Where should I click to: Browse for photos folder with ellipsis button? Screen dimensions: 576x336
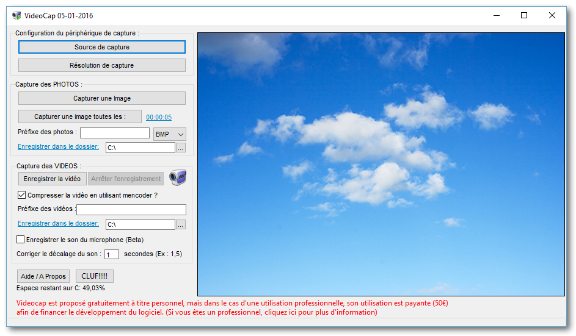[x=180, y=148]
